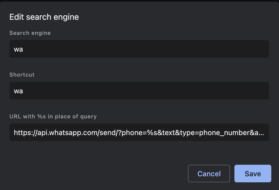Click empty right end of Shortcut field
Image resolution: width=279 pixels, height=190 pixels.
point(248,91)
